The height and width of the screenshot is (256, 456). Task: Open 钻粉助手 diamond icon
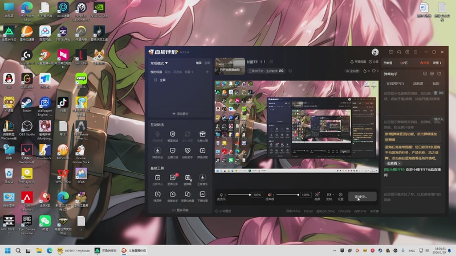[x=188, y=151]
